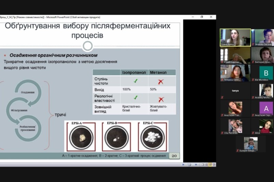Click the heading 'Осадження органічним розчинником'

pyautogui.click(x=53, y=55)
